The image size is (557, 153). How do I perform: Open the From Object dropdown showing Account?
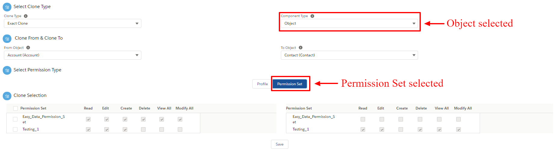point(72,55)
